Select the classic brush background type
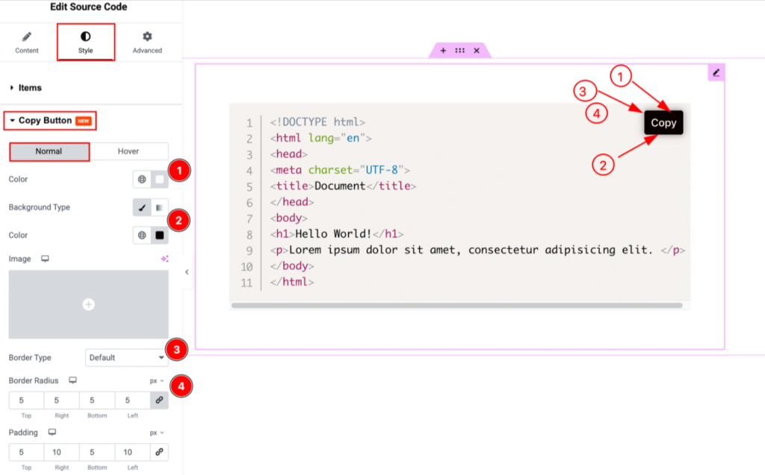765x475 pixels. click(x=142, y=207)
